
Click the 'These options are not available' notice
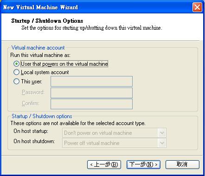tap(78, 123)
